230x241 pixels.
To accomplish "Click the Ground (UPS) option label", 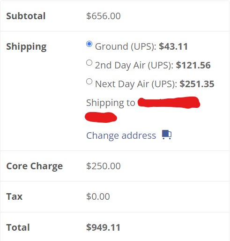I will click(126, 46).
